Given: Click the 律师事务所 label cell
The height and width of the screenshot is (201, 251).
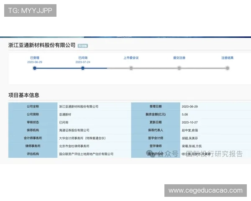Looking at the screenshot, I should click(x=33, y=146).
